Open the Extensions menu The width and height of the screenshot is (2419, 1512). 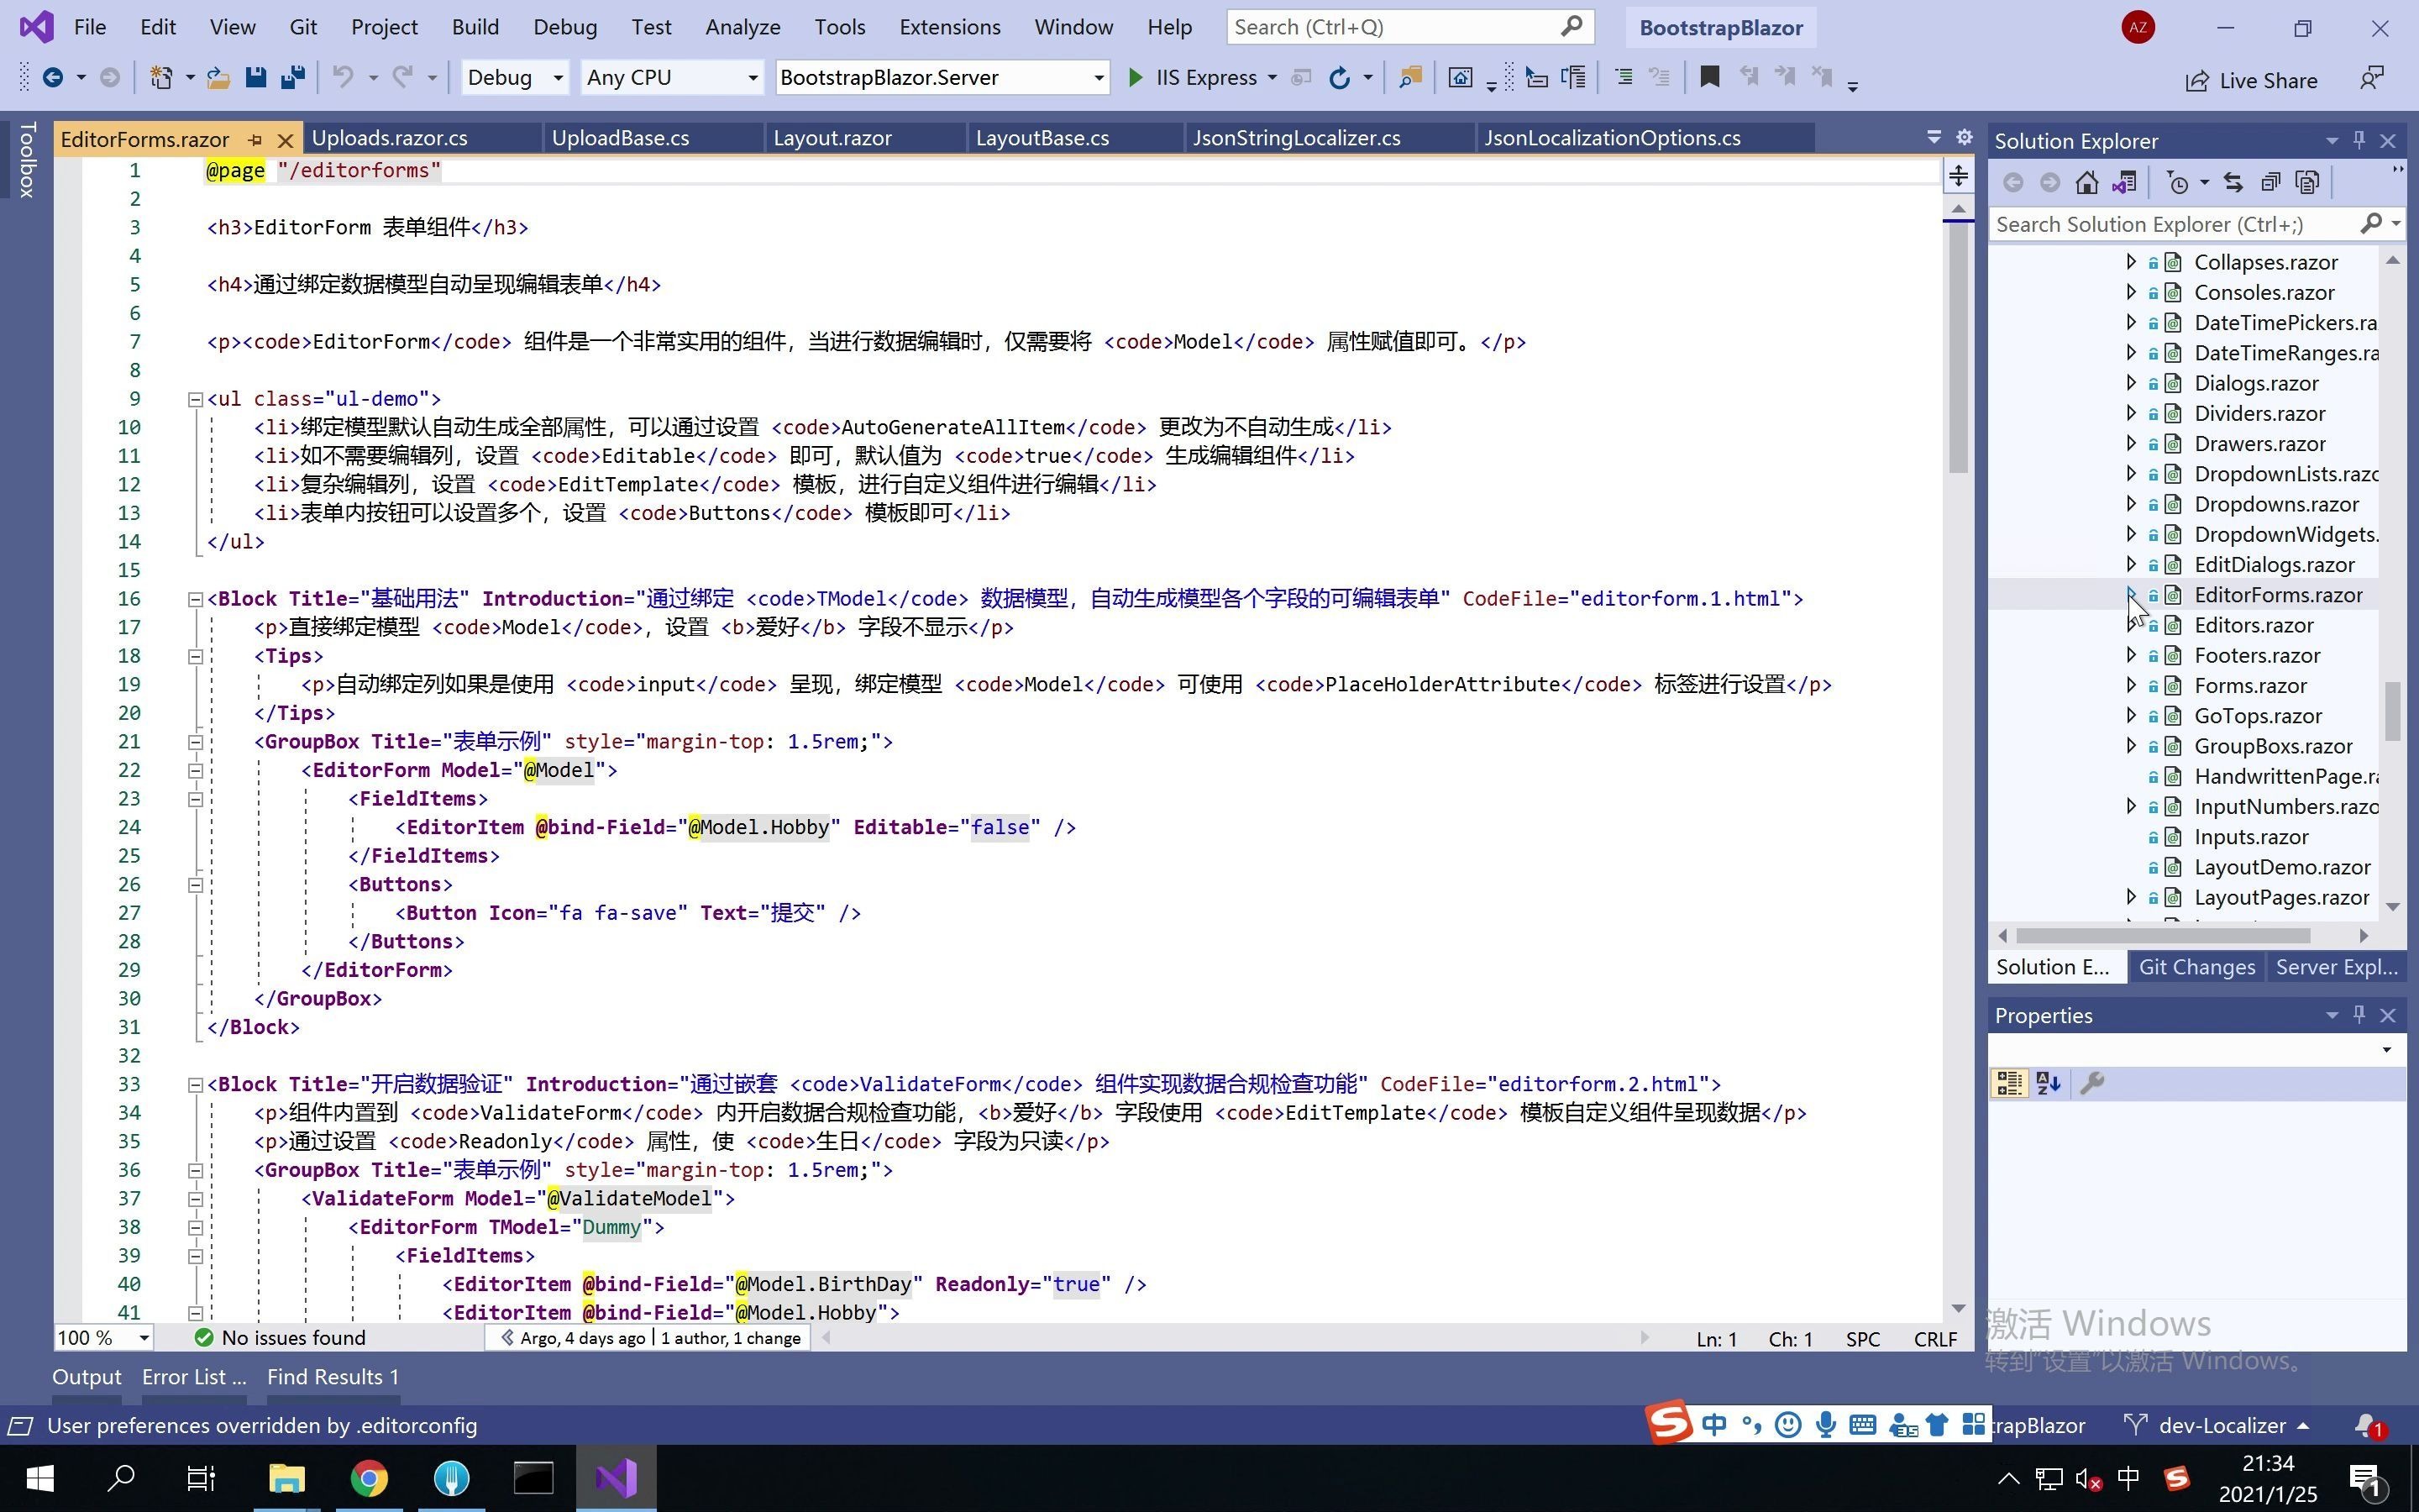[950, 27]
